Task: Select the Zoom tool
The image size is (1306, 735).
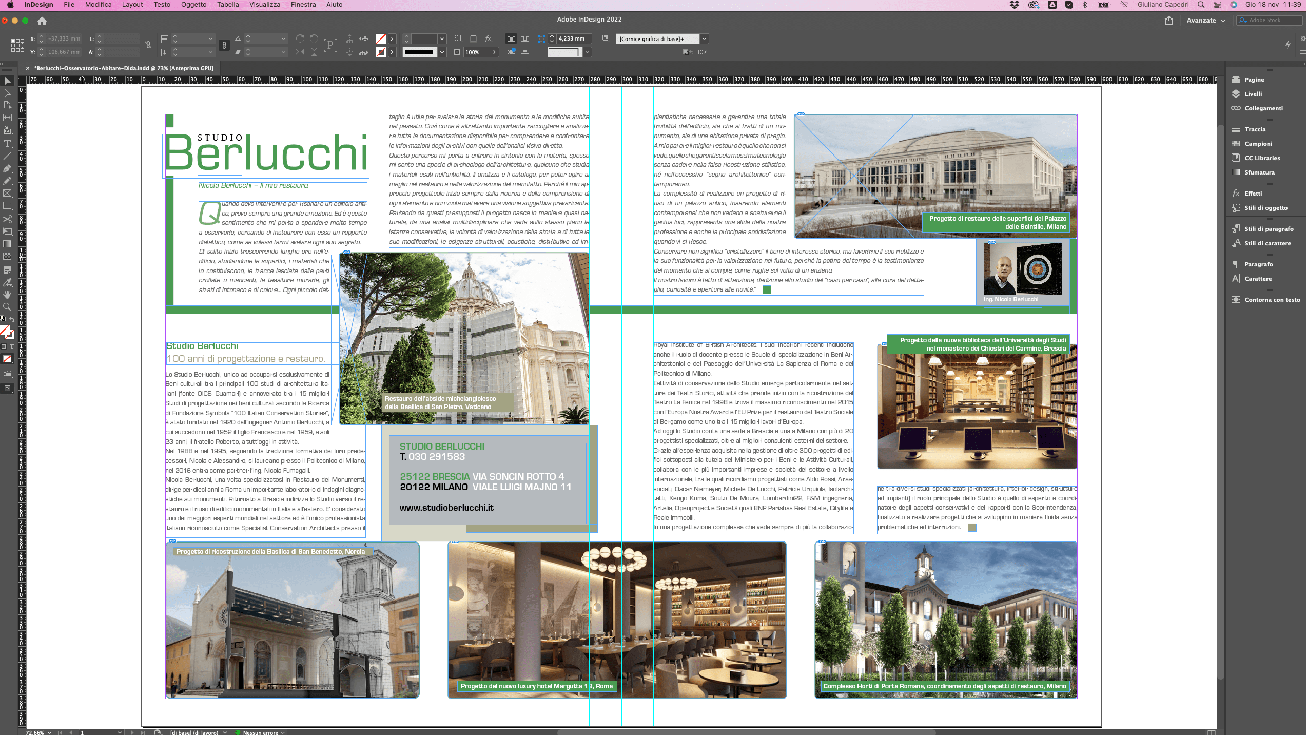Action: pos(7,307)
